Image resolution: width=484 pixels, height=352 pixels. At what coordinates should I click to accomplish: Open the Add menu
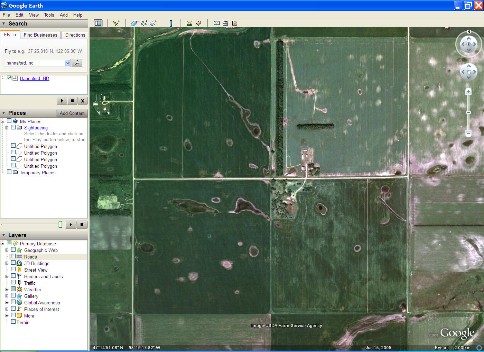coord(64,15)
